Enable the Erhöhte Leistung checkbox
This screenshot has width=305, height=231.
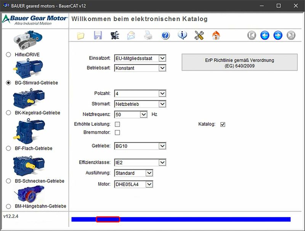point(117,124)
